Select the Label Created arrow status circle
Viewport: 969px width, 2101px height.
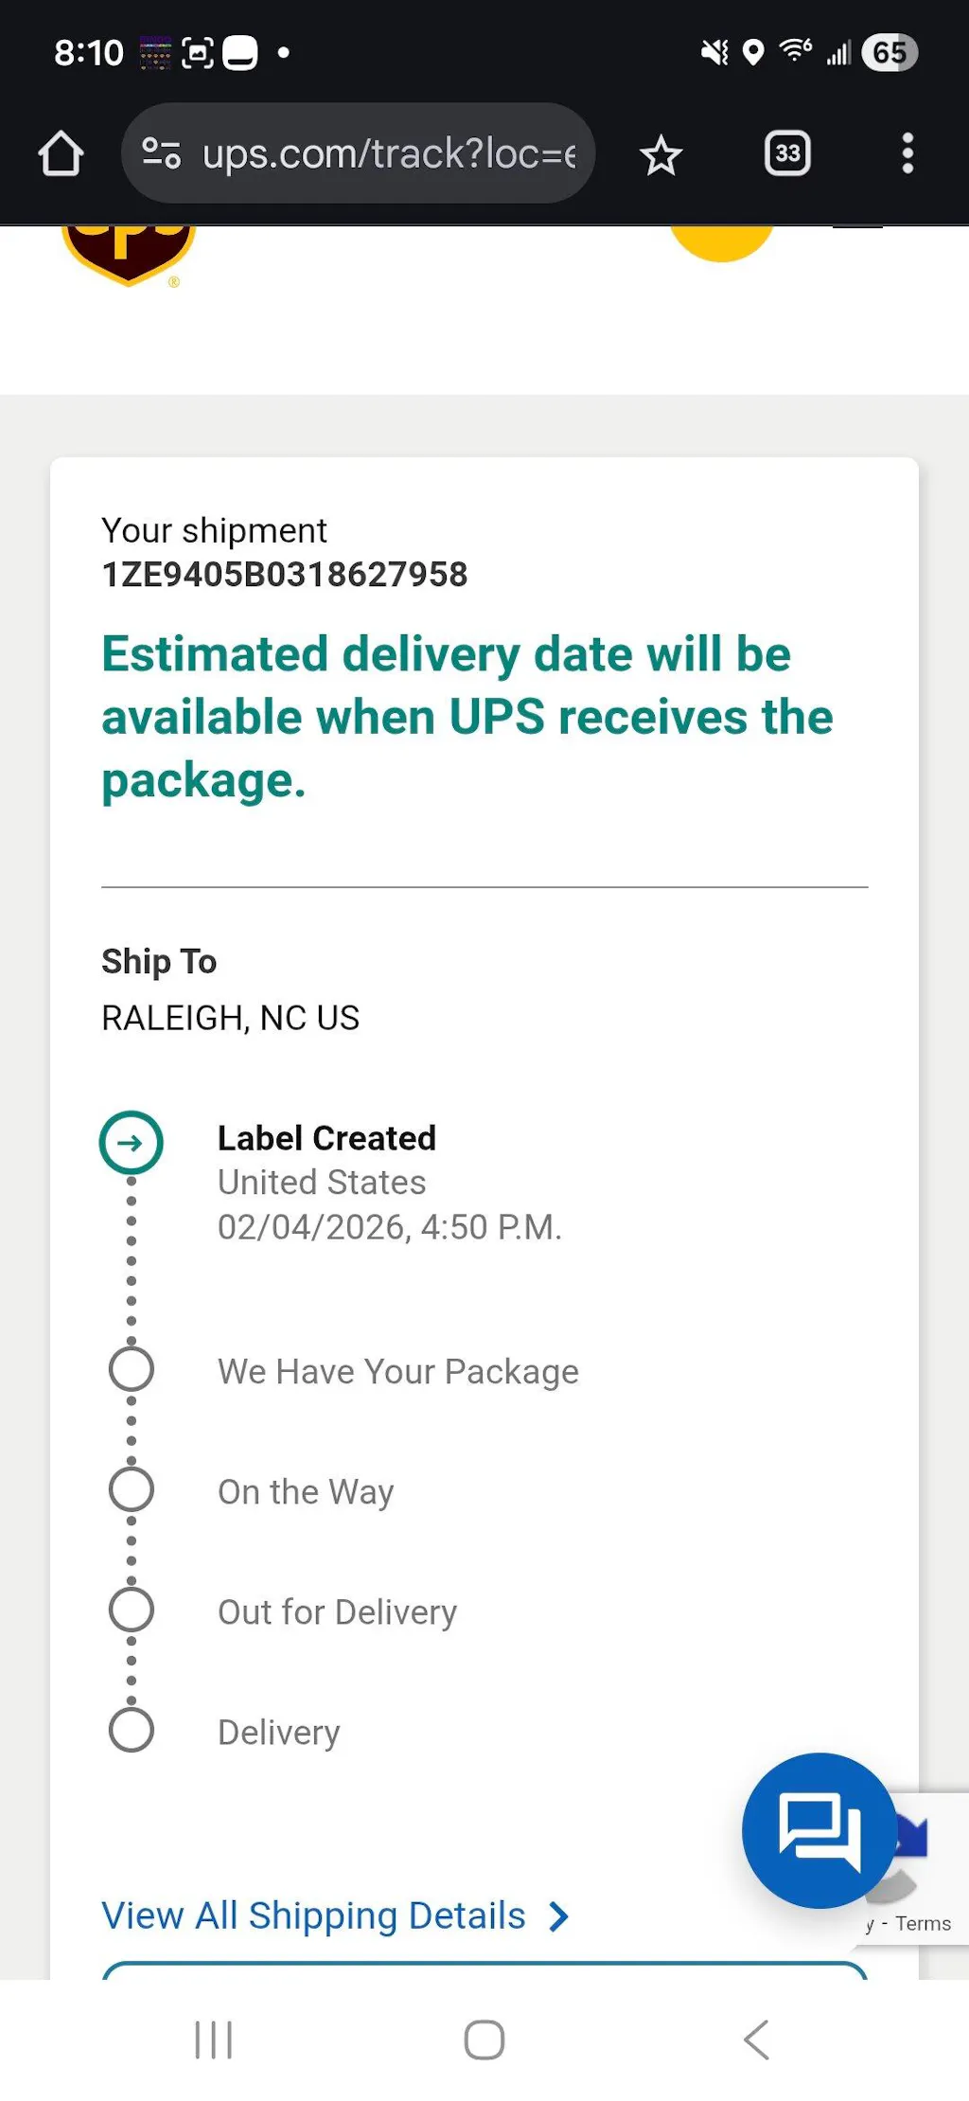tap(132, 1143)
